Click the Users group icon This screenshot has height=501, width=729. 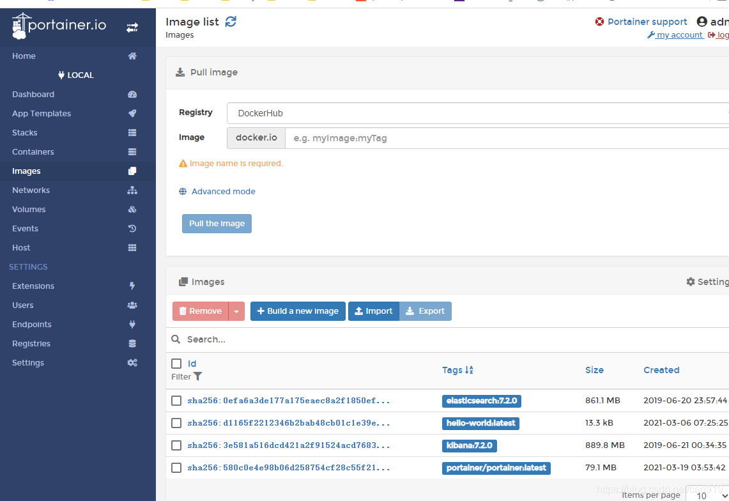132,305
